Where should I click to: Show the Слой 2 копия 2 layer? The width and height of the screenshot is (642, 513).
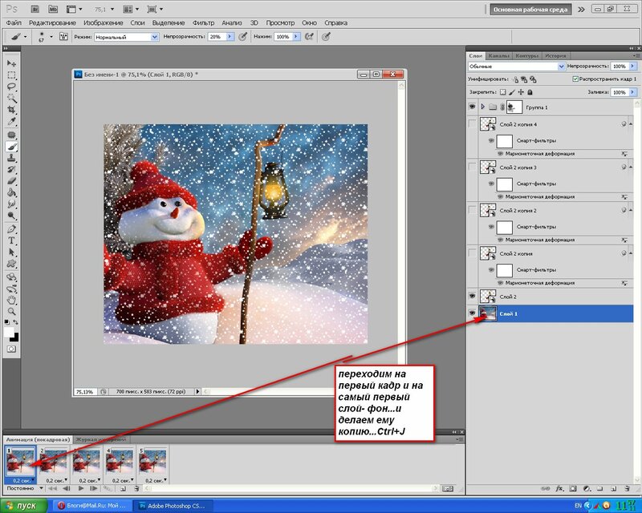pyautogui.click(x=472, y=210)
